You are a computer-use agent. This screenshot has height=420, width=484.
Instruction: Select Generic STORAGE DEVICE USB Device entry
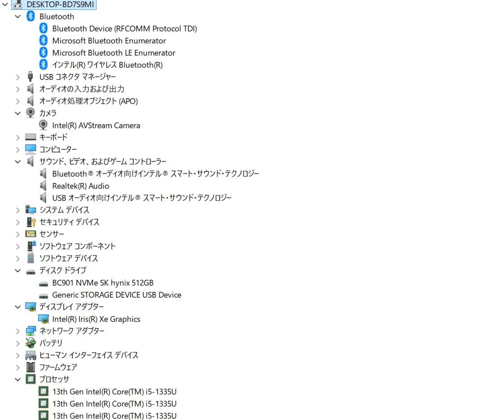tap(117, 295)
